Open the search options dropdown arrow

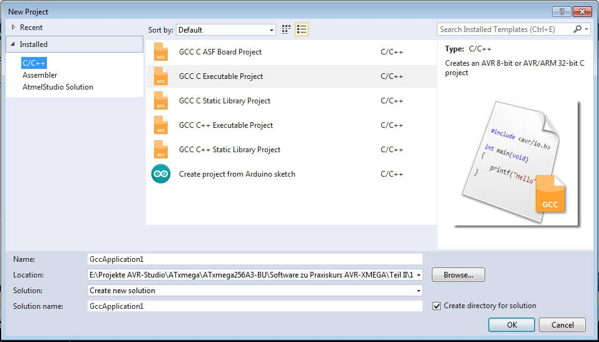pyautogui.click(x=586, y=29)
